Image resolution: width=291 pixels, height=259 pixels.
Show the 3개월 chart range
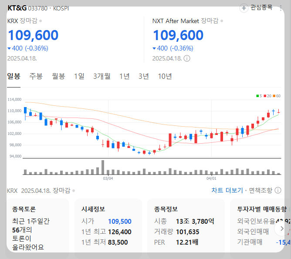102,76
